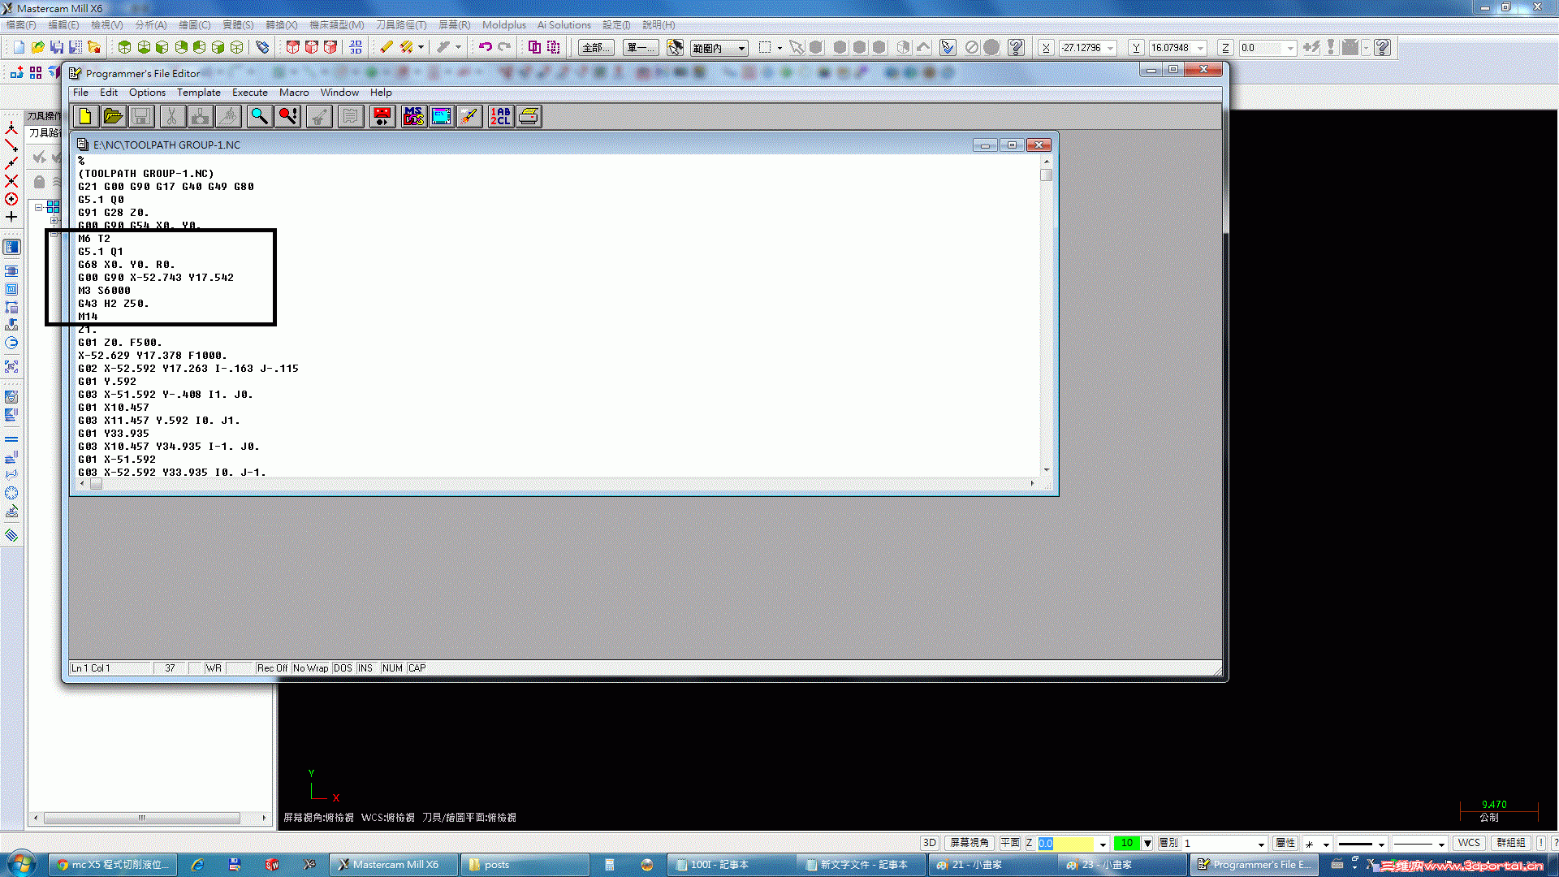Click the MS-DOS command icon

tap(413, 117)
